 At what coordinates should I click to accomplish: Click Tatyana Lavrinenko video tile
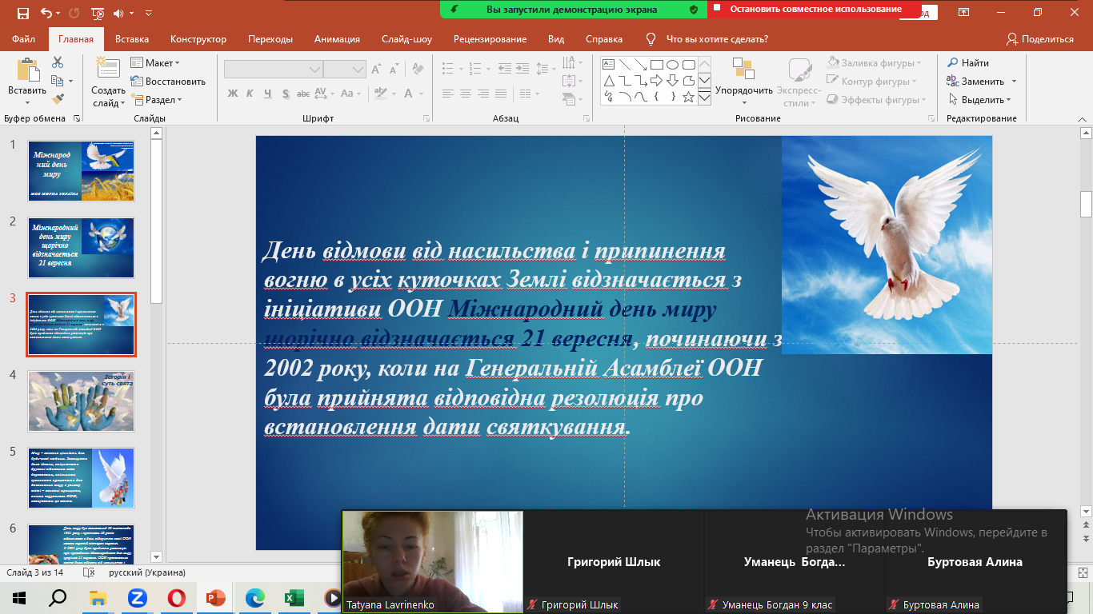pyautogui.click(x=433, y=562)
